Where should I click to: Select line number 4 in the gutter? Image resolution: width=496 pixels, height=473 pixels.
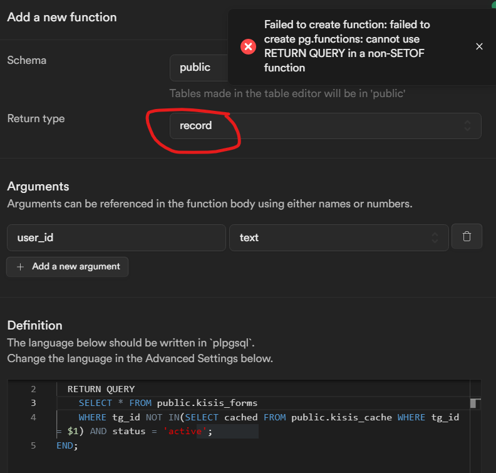(x=33, y=417)
